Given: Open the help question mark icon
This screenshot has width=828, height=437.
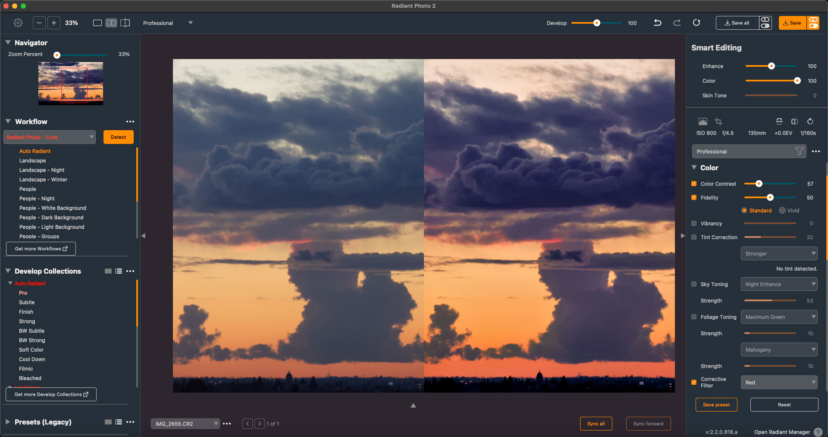Looking at the screenshot, I should [x=818, y=432].
